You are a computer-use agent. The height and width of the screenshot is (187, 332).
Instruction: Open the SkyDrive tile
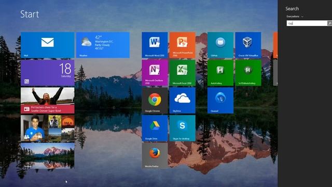pos(183,100)
